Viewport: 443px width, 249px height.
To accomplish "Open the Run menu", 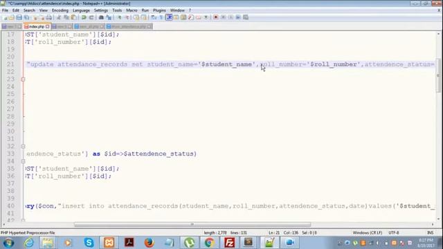I will click(x=145, y=10).
